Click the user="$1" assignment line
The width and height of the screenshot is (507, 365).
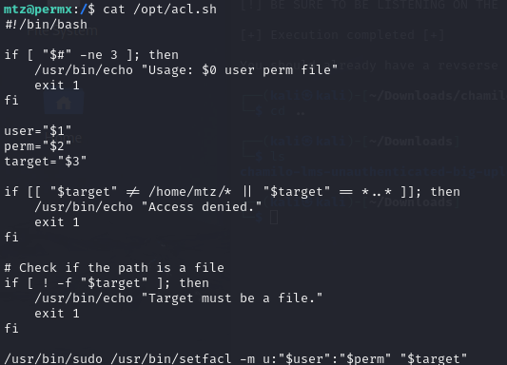[38, 131]
